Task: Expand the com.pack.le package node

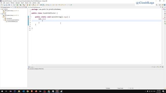Action: [x=4, y=18]
